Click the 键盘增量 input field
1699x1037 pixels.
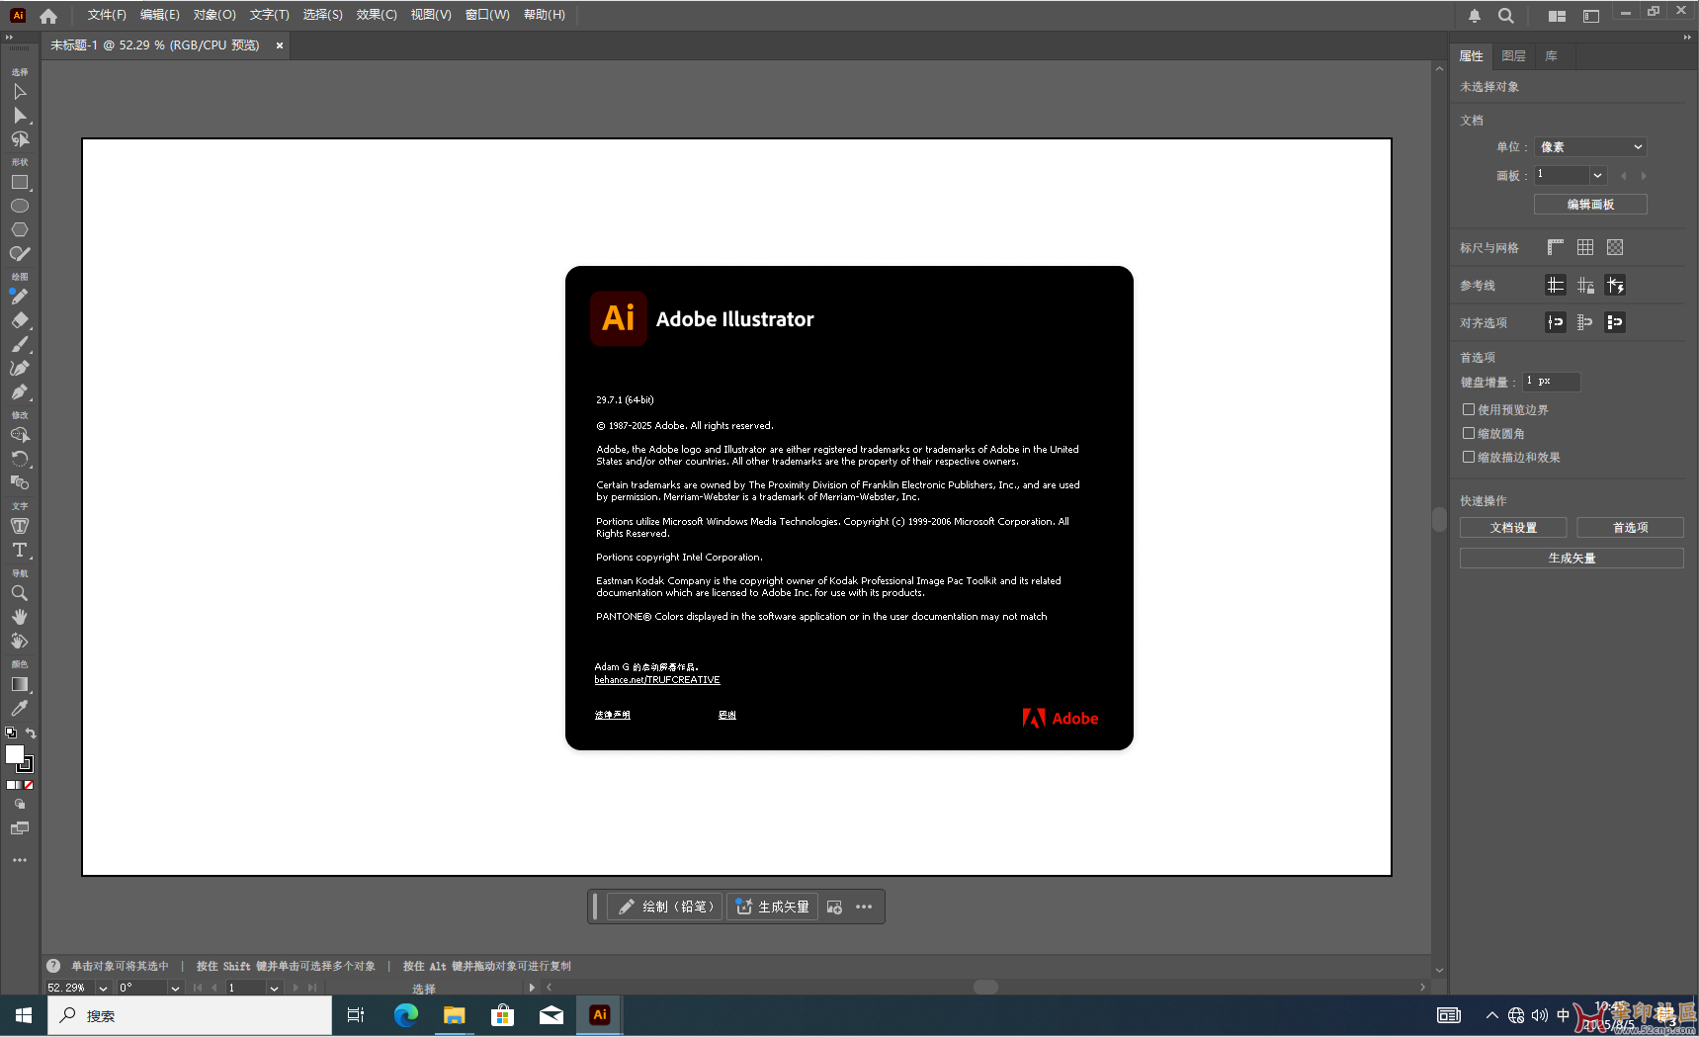(x=1551, y=382)
